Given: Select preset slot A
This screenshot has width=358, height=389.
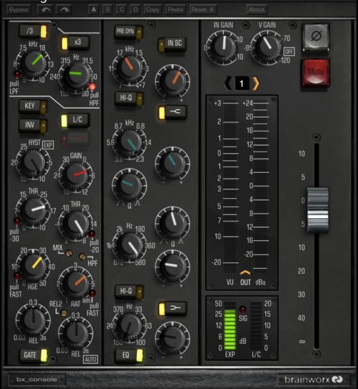Looking at the screenshot, I should click(93, 10).
